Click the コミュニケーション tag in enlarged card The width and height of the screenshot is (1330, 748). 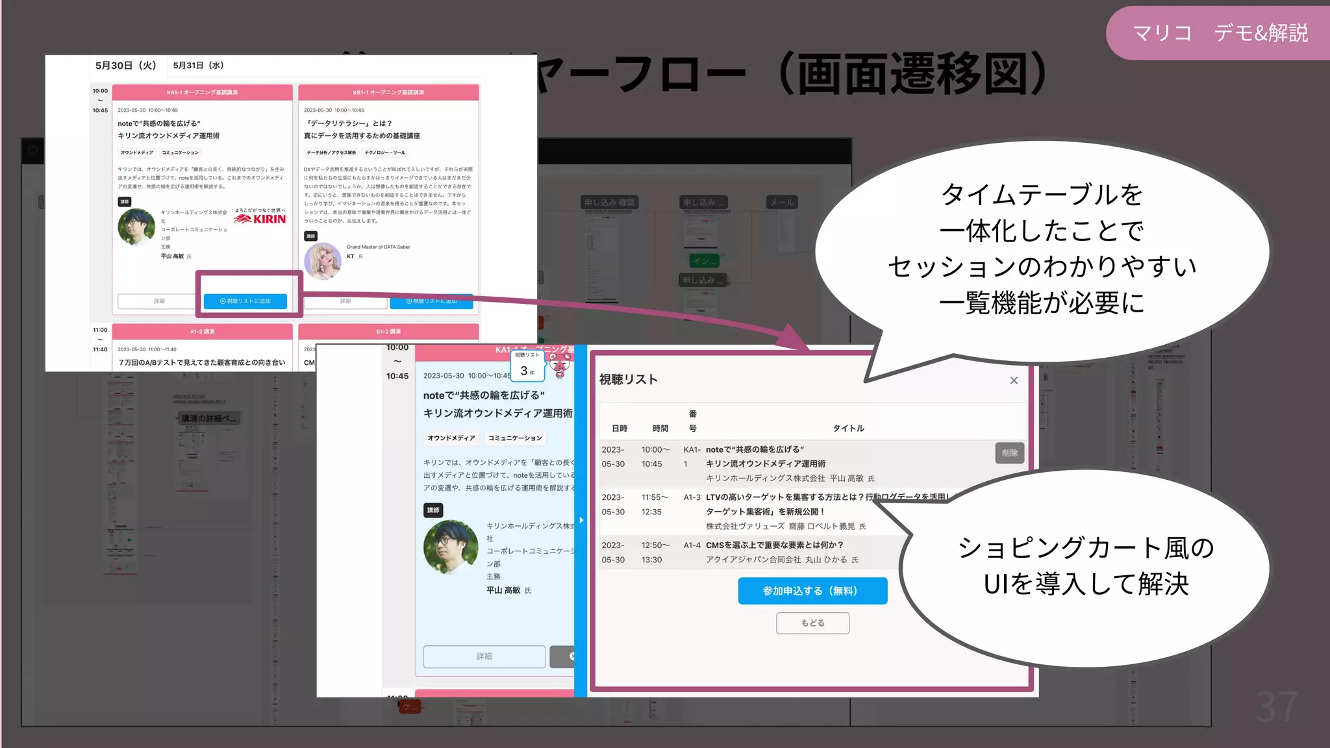click(x=514, y=438)
